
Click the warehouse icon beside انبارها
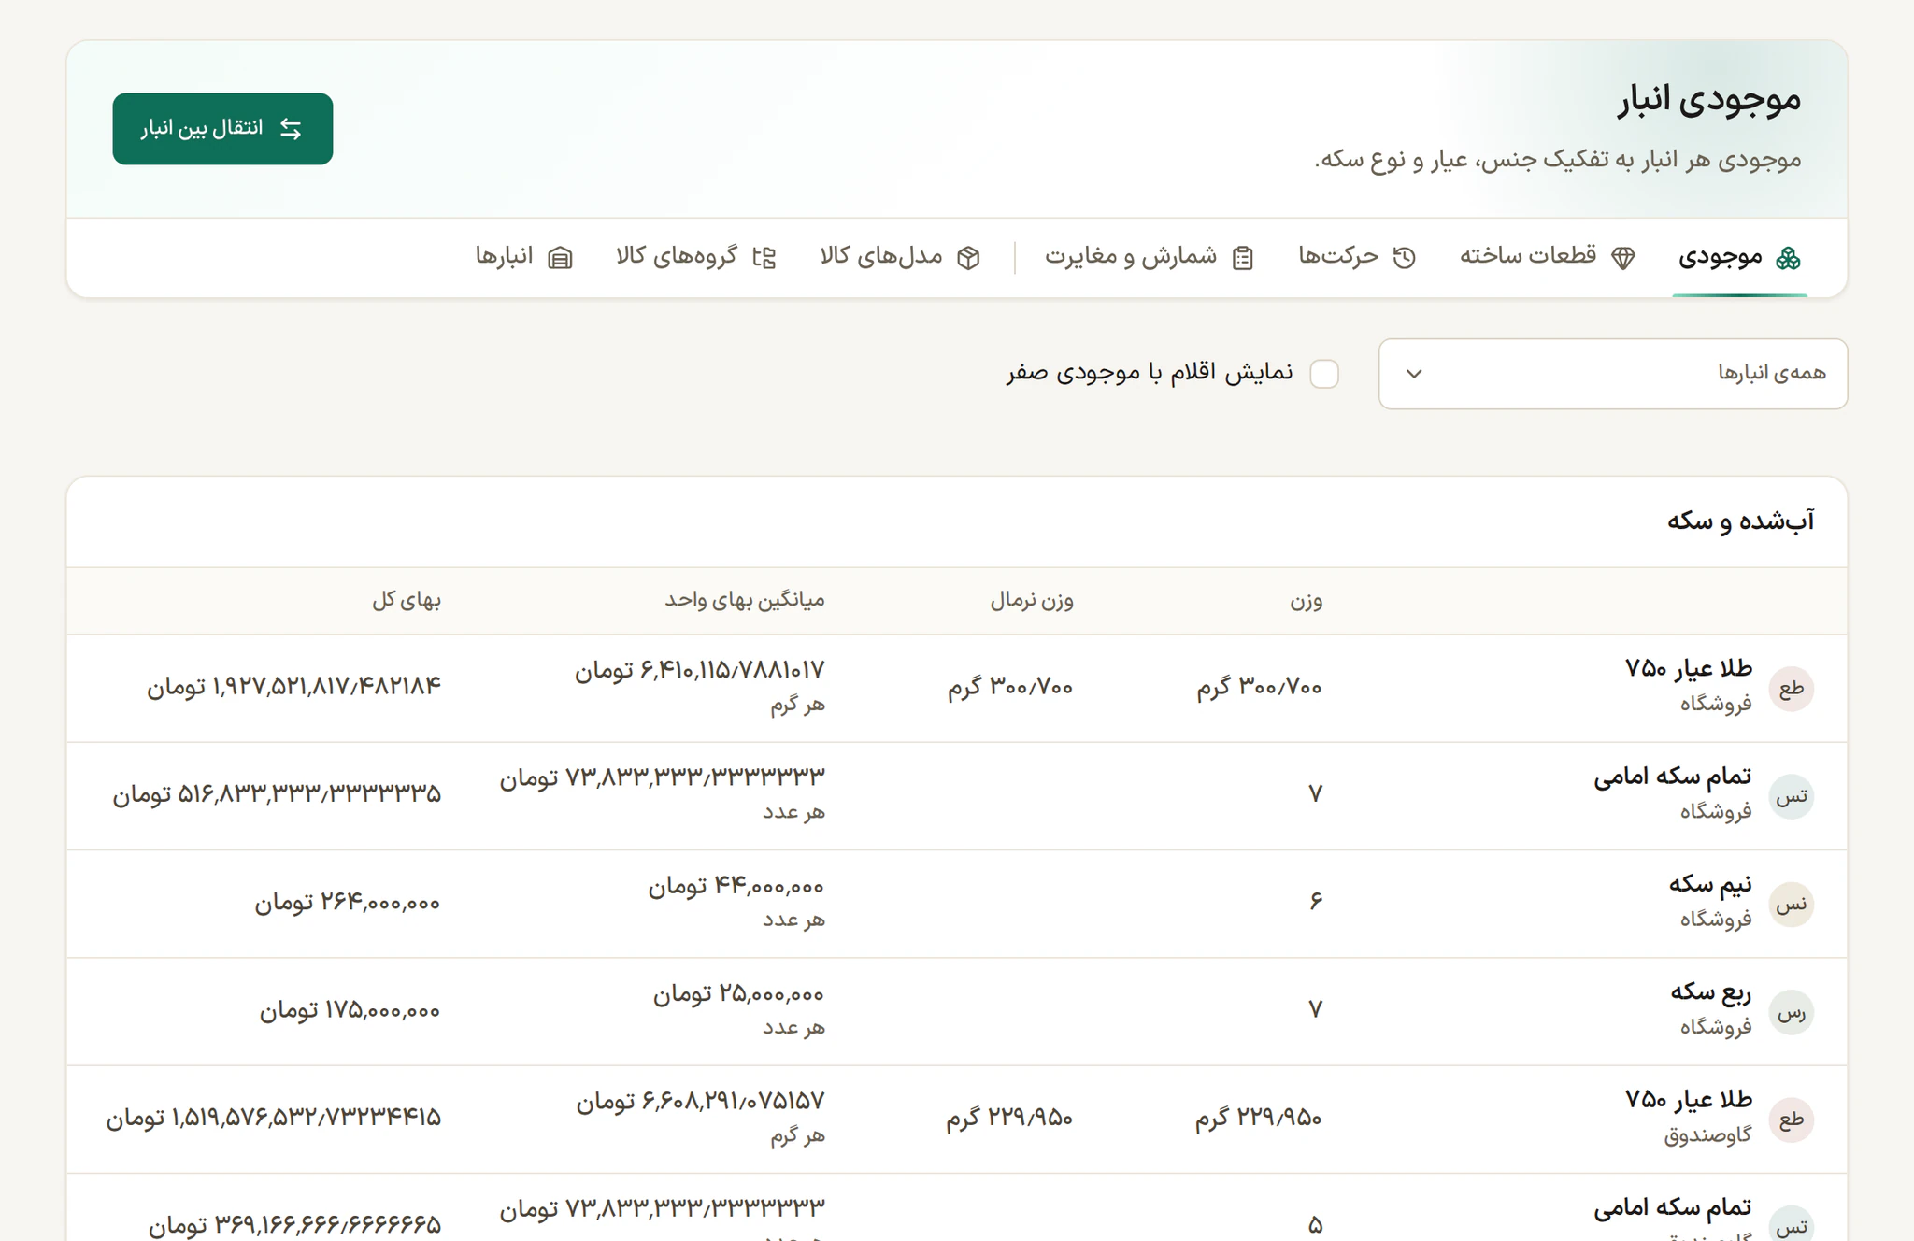pyautogui.click(x=560, y=258)
